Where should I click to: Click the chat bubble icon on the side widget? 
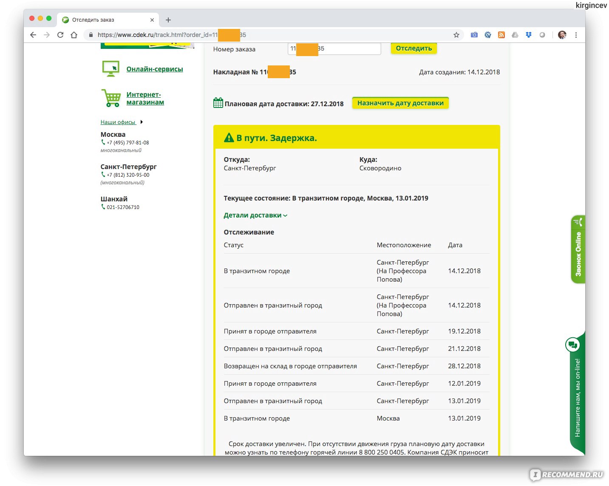[x=572, y=345]
